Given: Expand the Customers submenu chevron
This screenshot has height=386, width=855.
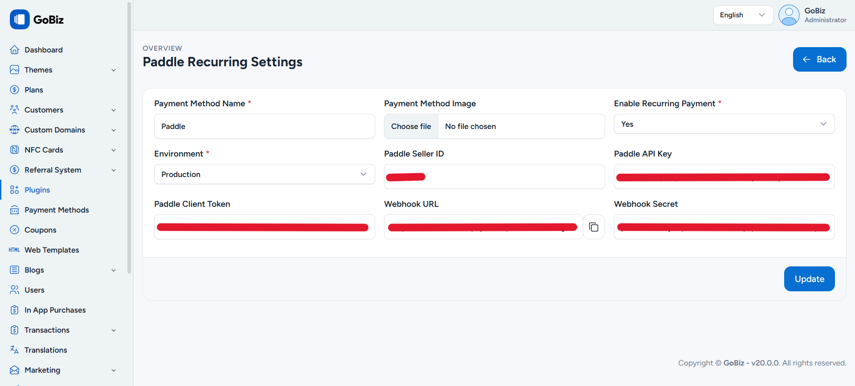Looking at the screenshot, I should pyautogui.click(x=114, y=110).
